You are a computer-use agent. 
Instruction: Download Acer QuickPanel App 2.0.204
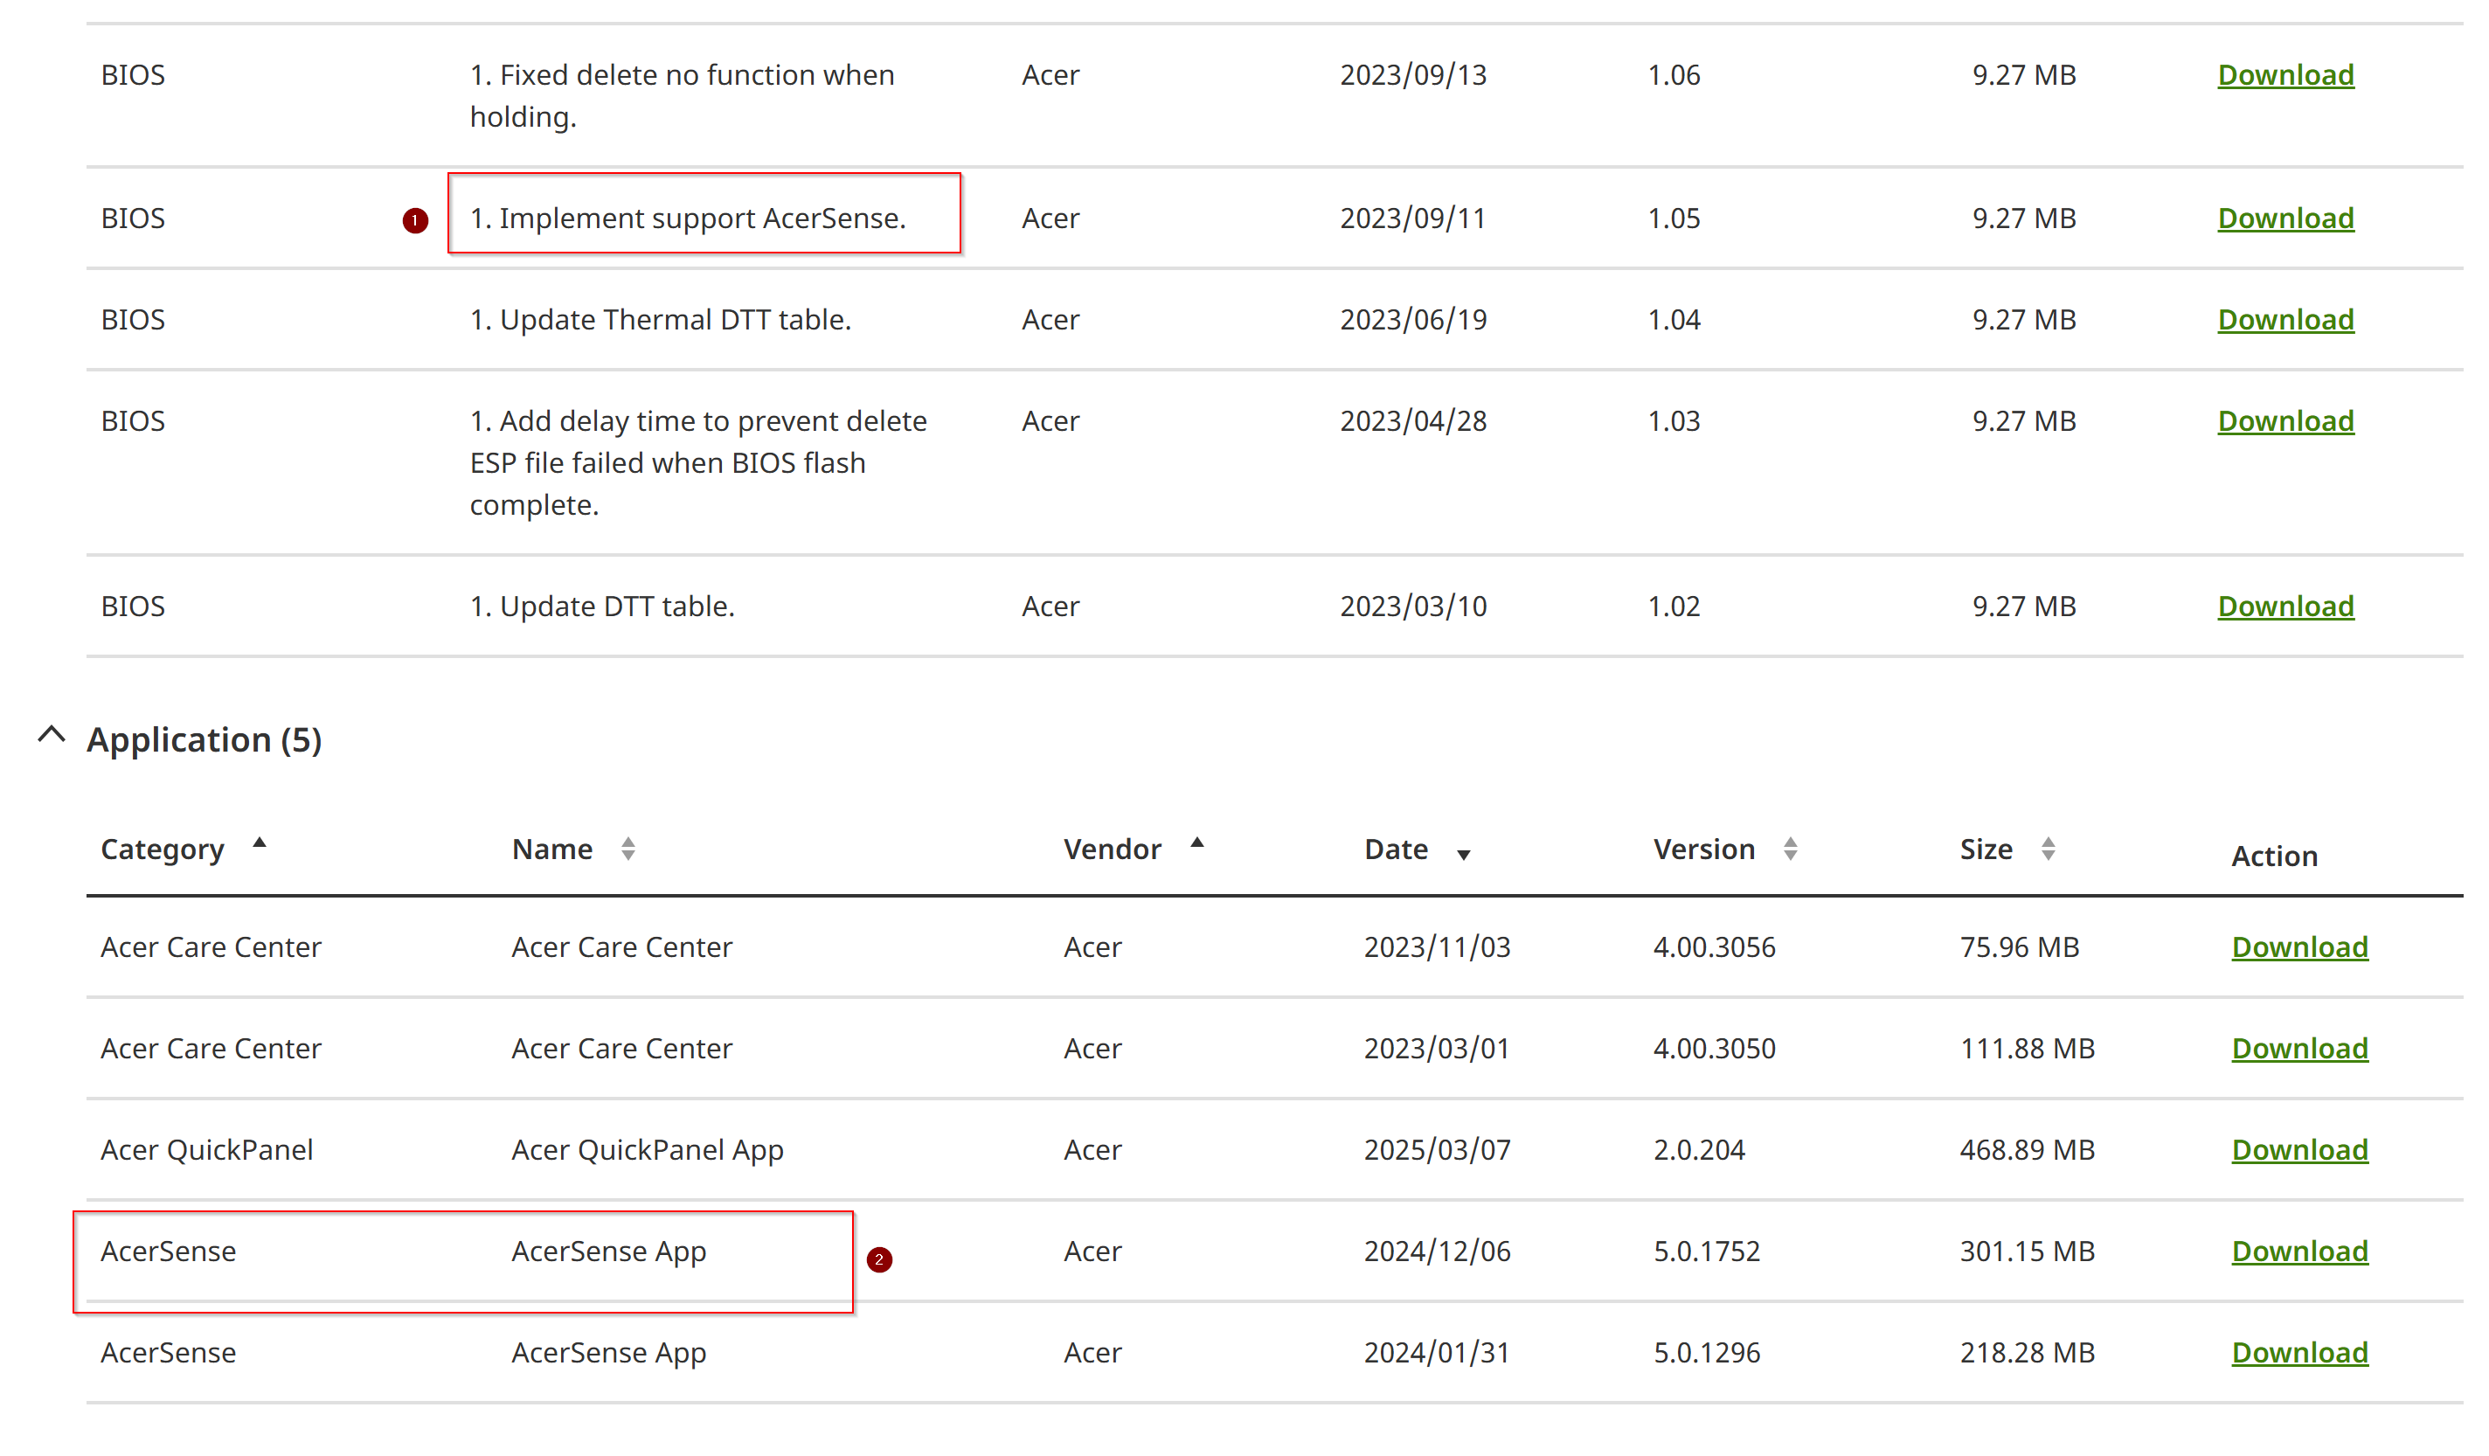[x=2299, y=1151]
